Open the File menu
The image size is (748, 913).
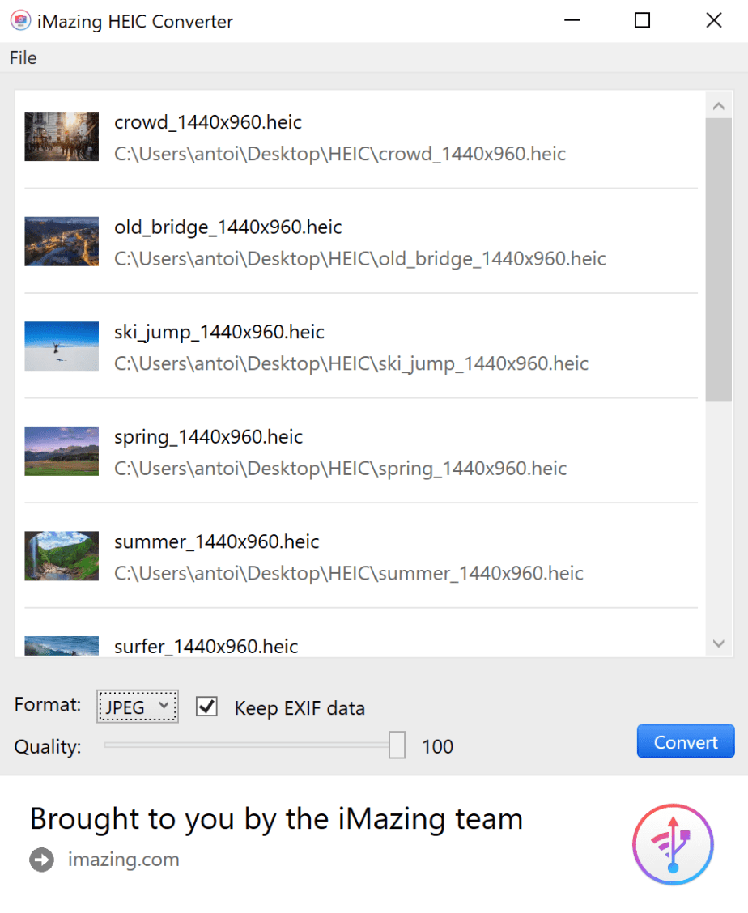(23, 57)
